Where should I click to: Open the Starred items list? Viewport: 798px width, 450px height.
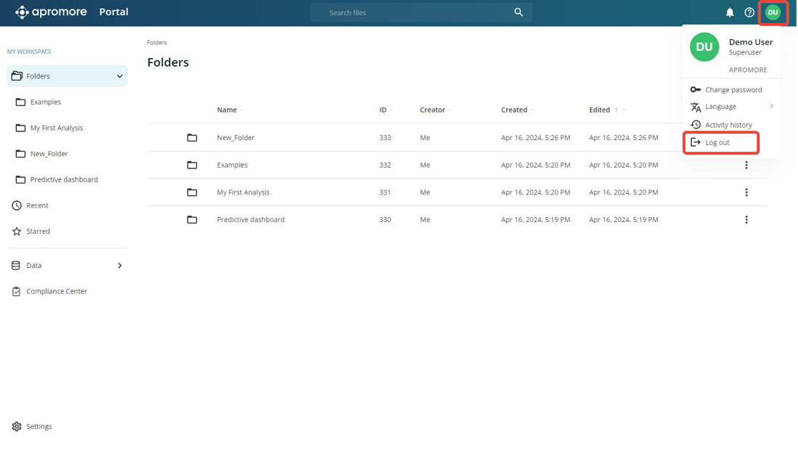click(38, 232)
